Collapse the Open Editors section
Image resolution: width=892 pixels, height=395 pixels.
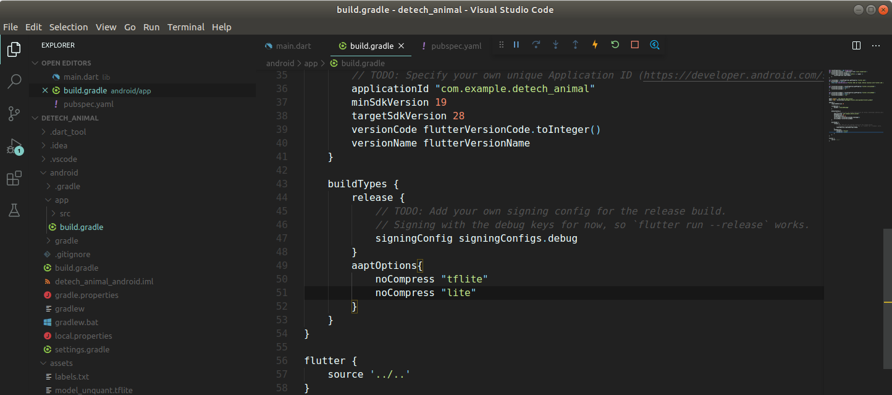click(x=66, y=63)
